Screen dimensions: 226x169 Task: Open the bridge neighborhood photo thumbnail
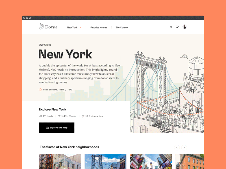tap(105, 161)
